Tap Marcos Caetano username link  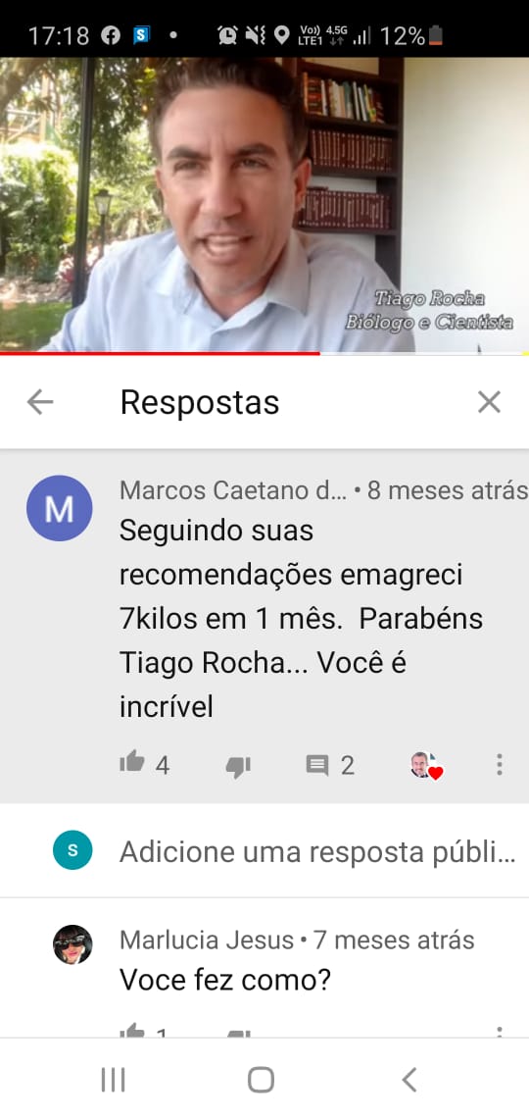(233, 490)
